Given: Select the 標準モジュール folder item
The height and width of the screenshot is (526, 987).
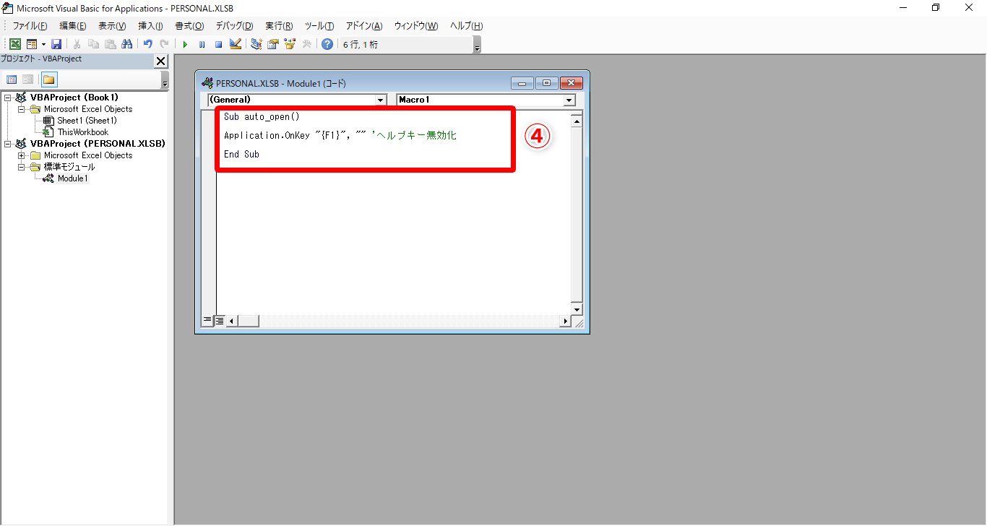Looking at the screenshot, I should 69,167.
